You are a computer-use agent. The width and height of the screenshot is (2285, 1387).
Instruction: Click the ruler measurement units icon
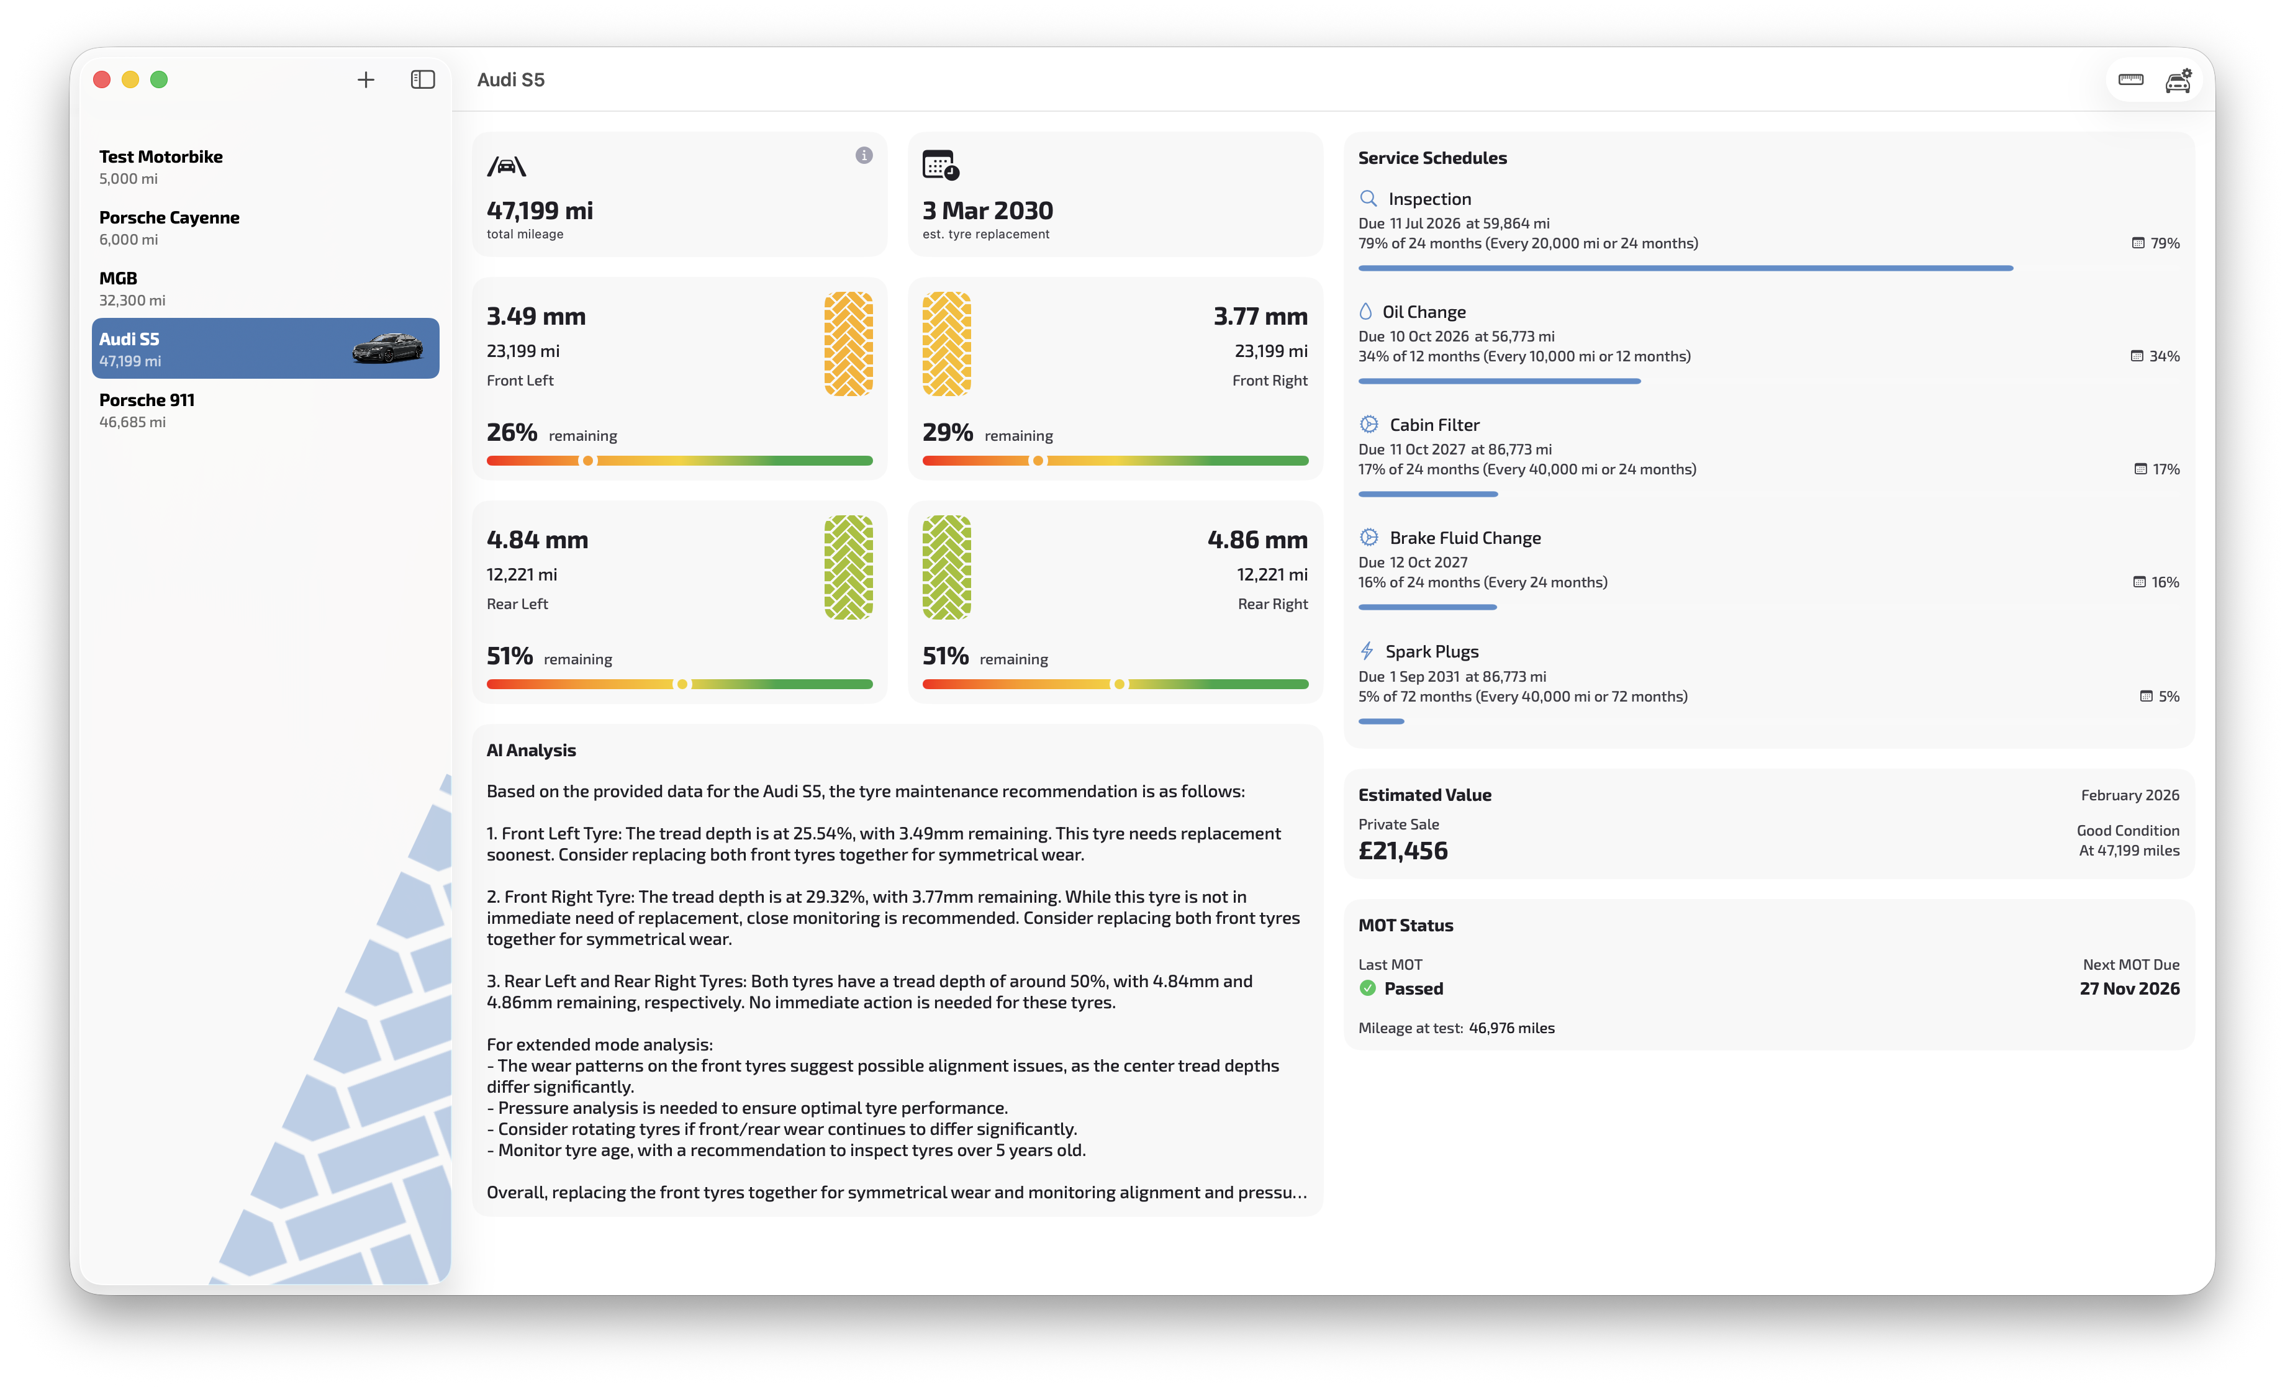point(2130,79)
